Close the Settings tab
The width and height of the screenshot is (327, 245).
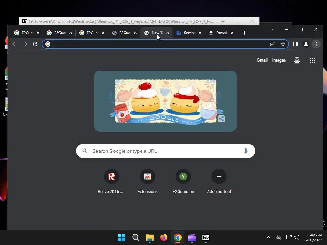200,33
